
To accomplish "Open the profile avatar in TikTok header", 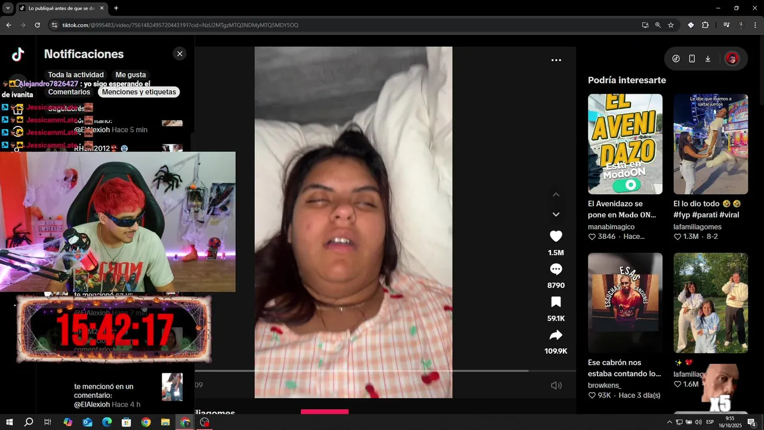I will coord(732,59).
